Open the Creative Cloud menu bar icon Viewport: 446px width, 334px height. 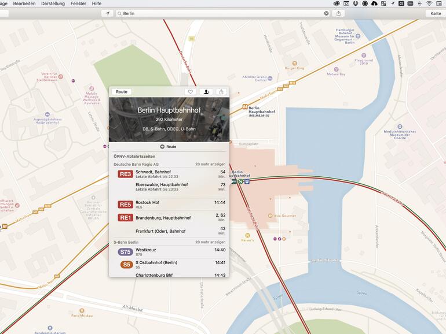pos(337,3)
